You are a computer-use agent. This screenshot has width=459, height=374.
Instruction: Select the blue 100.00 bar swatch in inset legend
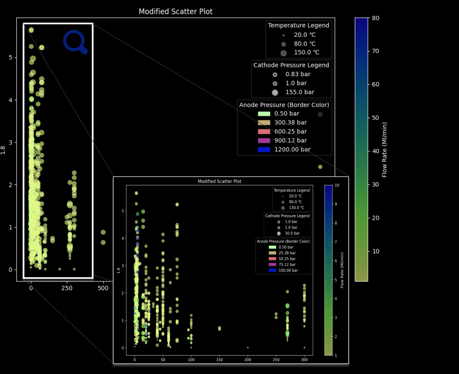[x=272, y=270]
